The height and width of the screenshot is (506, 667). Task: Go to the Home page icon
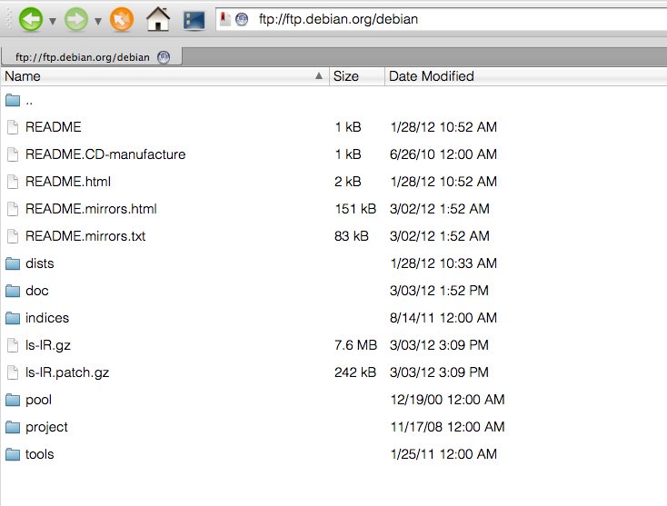(x=158, y=19)
